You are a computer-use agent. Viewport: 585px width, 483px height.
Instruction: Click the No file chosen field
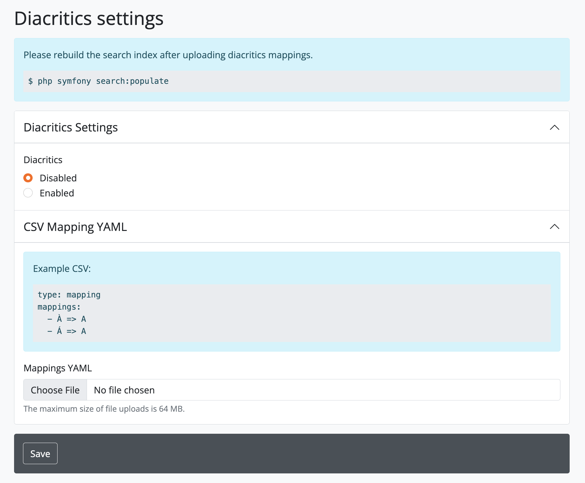[323, 390]
